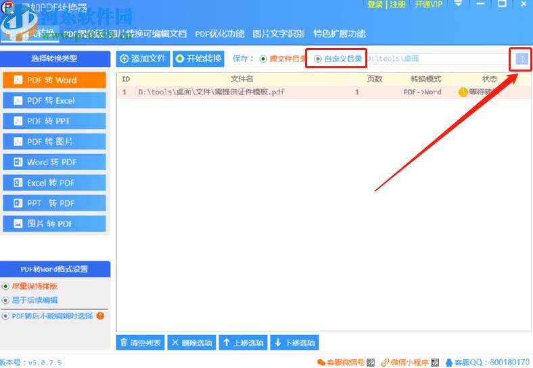Image resolution: width=533 pixels, height=368 pixels.
Task: Select 源文件目录 save location radio
Action: (262, 59)
